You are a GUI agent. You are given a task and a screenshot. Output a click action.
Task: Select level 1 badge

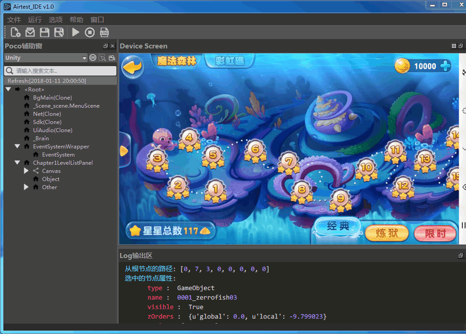click(215, 191)
